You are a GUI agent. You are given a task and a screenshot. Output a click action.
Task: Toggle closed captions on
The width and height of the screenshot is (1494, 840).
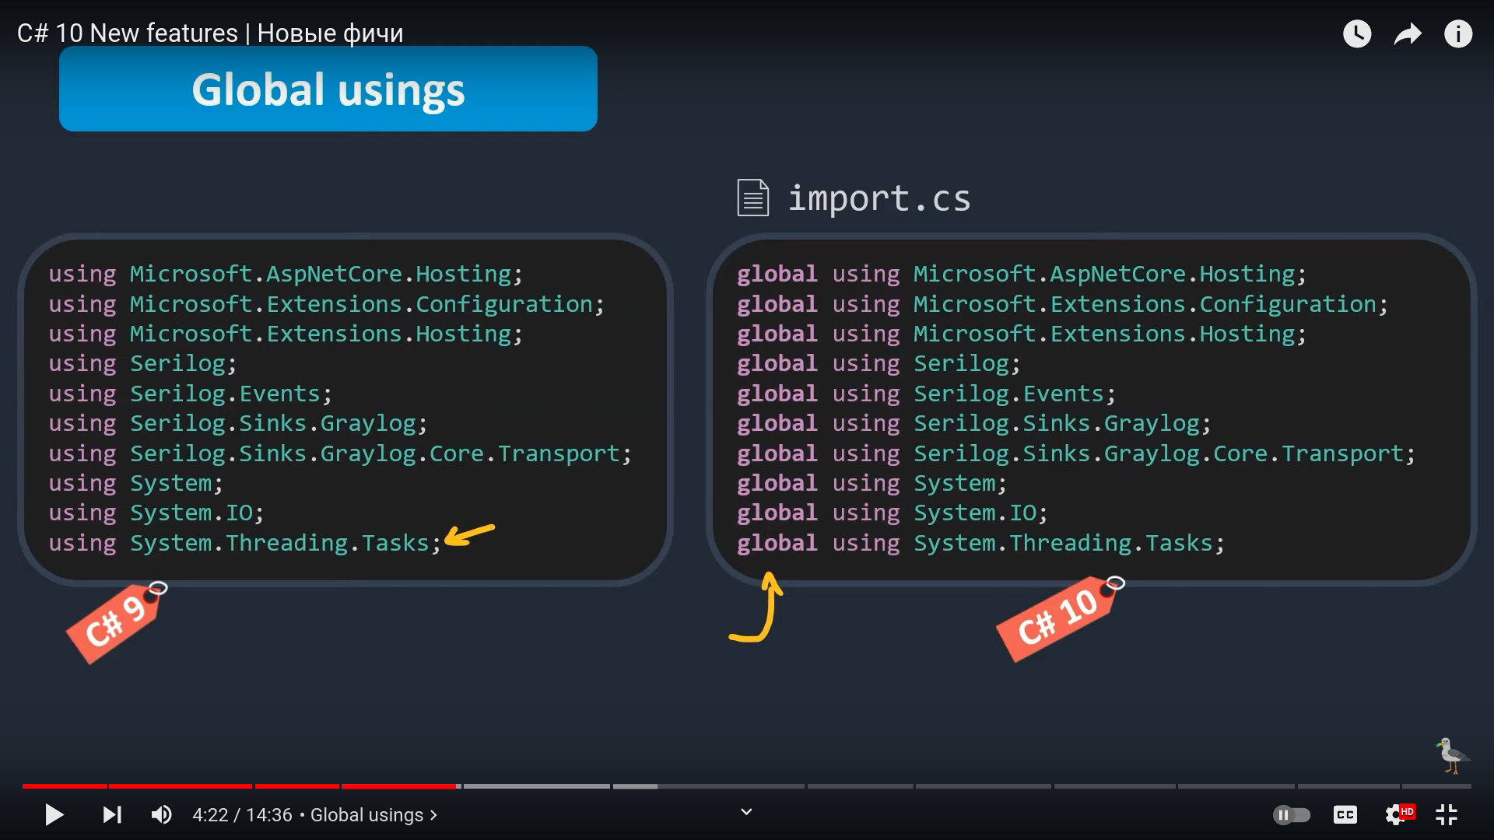click(1345, 814)
